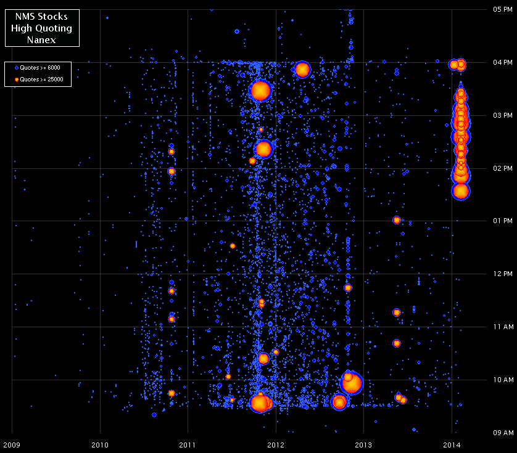Screen dimensions: 517x453
Task: Click the orange bubble at 1 PM in 2013
Action: pyautogui.click(x=396, y=220)
